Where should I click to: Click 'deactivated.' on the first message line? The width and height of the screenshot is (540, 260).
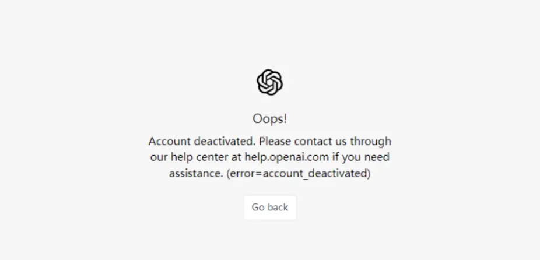pyautogui.click(x=225, y=141)
